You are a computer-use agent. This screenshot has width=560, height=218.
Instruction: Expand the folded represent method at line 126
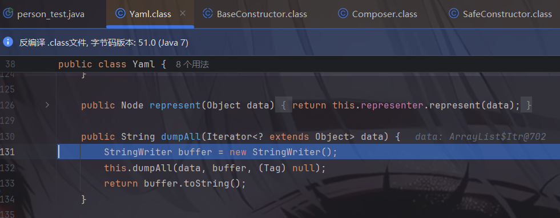coord(47,105)
